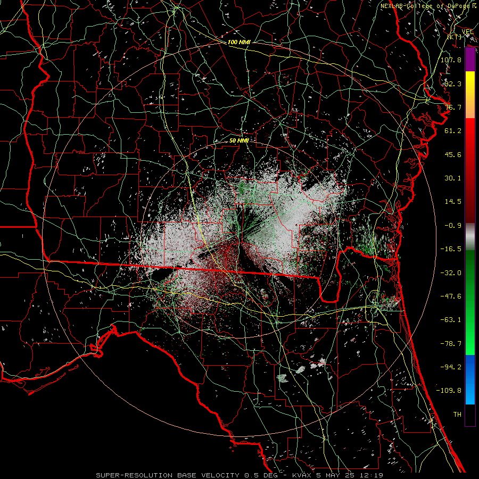The width and height of the screenshot is (479, 479).
Task: Select the -78.7 legend value
Action: [x=451, y=344]
